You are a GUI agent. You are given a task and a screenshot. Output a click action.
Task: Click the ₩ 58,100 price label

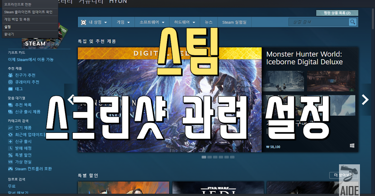[x=273, y=147]
